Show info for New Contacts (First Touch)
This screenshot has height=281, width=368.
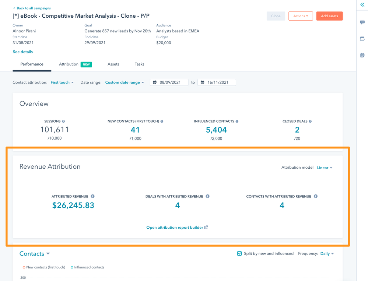(162, 121)
